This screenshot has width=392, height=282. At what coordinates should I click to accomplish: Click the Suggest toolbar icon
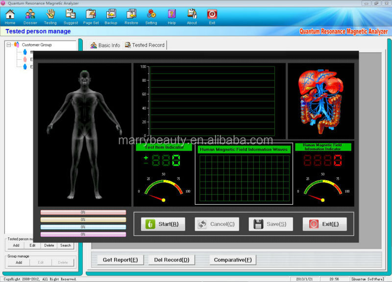[x=71, y=15]
